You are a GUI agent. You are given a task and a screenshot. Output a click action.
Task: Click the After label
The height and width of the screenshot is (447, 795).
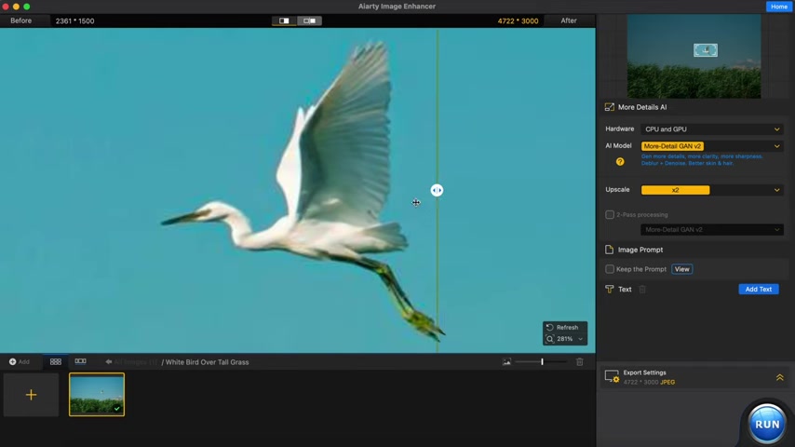coord(569,20)
